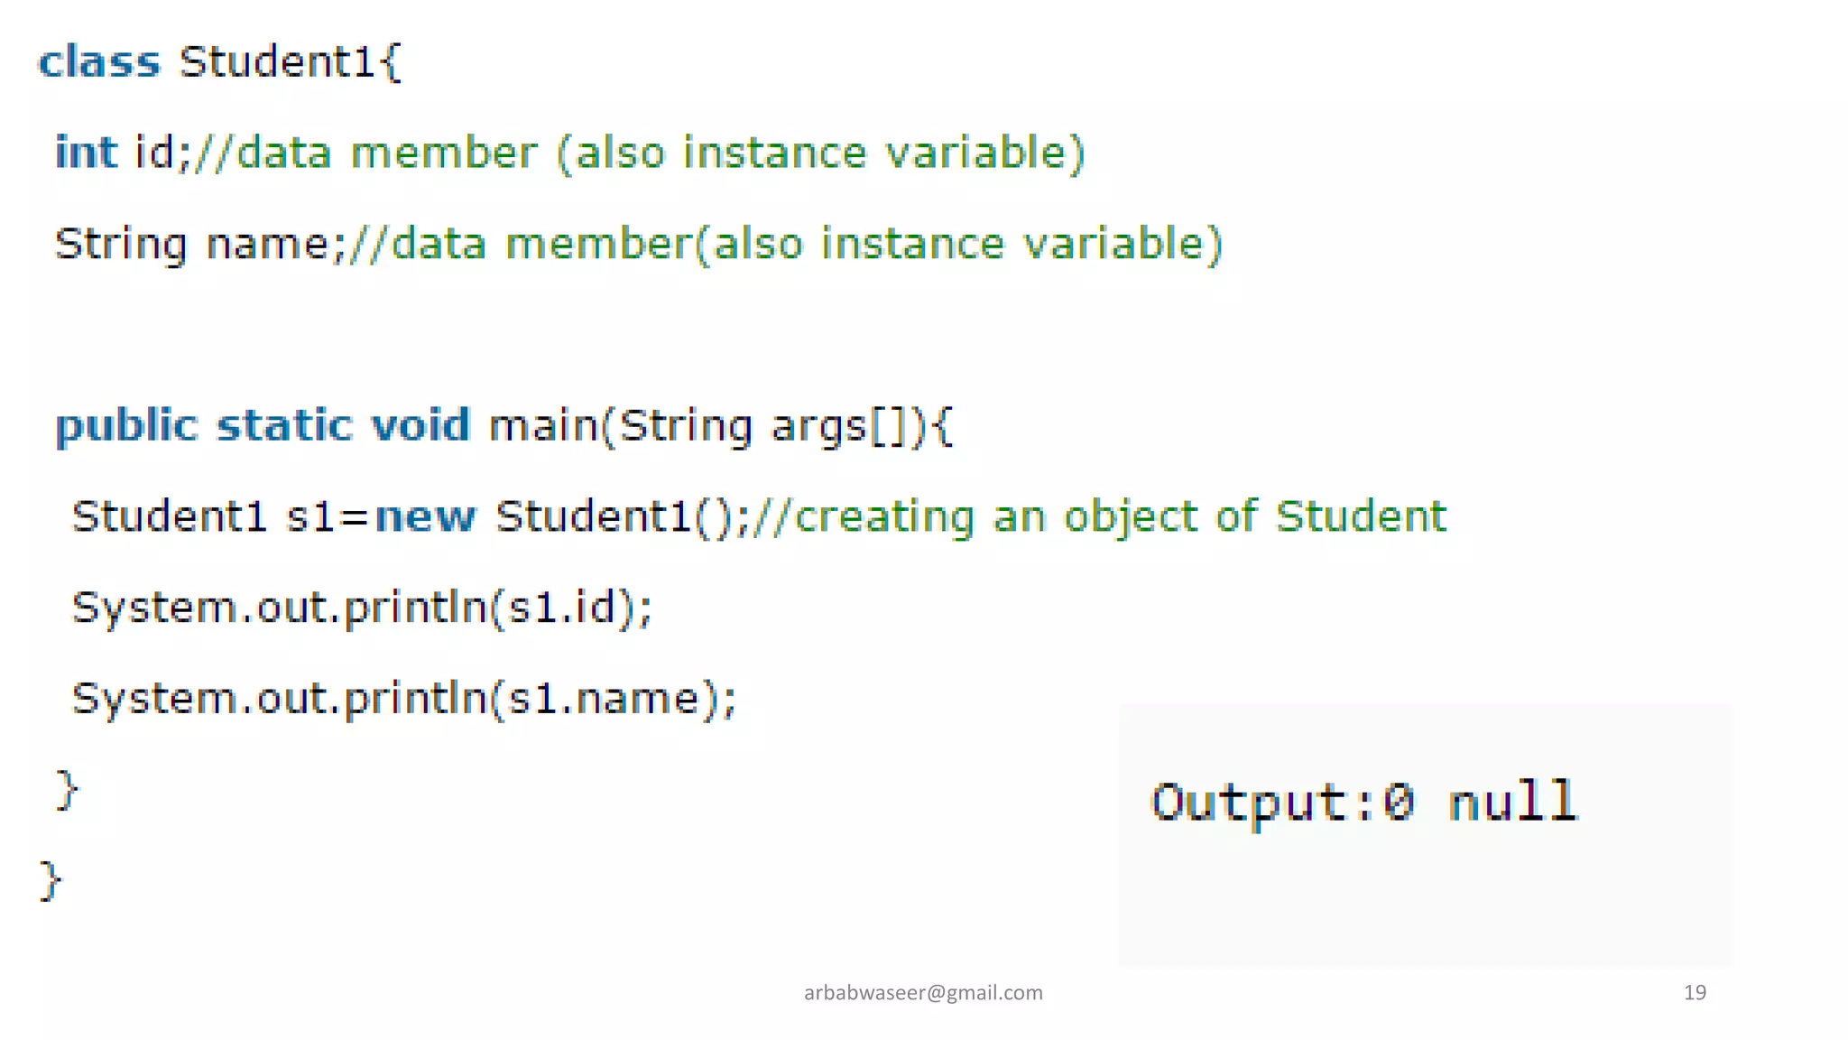Screen dimensions: 1848x1040
Task: Click 'main(String args[]){' text
Action: click(720, 427)
